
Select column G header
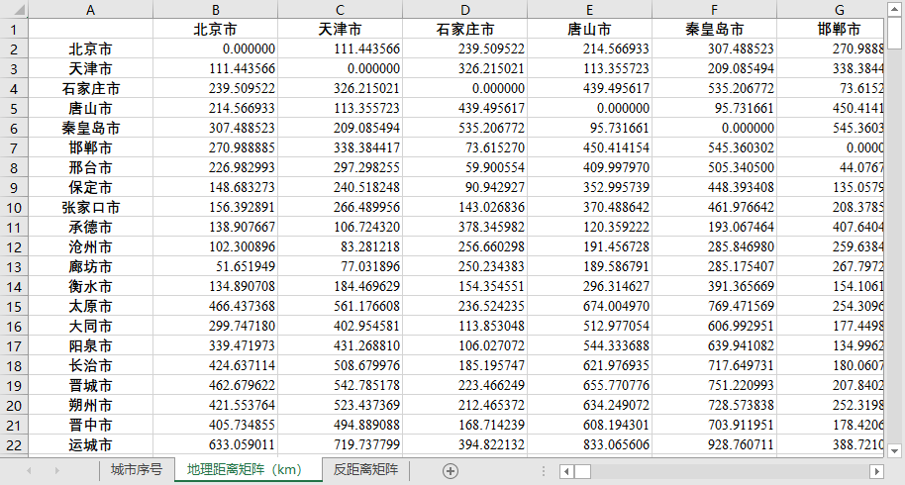tap(830, 10)
